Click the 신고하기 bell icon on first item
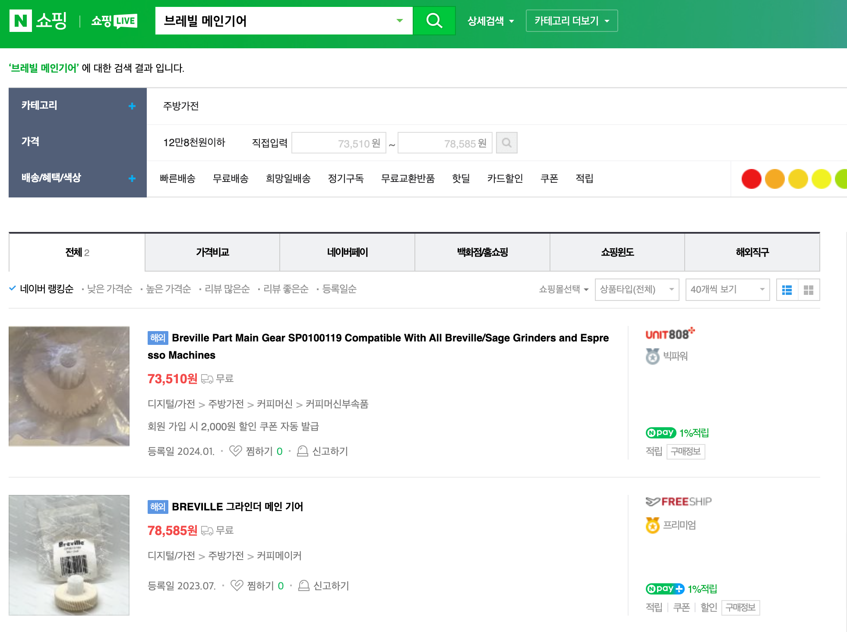847x632 pixels. click(x=302, y=451)
